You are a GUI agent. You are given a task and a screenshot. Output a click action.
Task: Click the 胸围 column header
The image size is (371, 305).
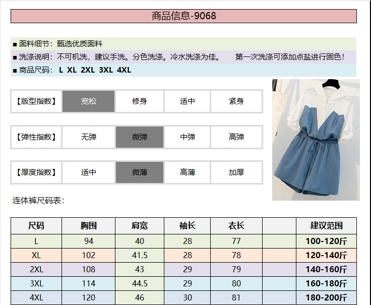89,226
